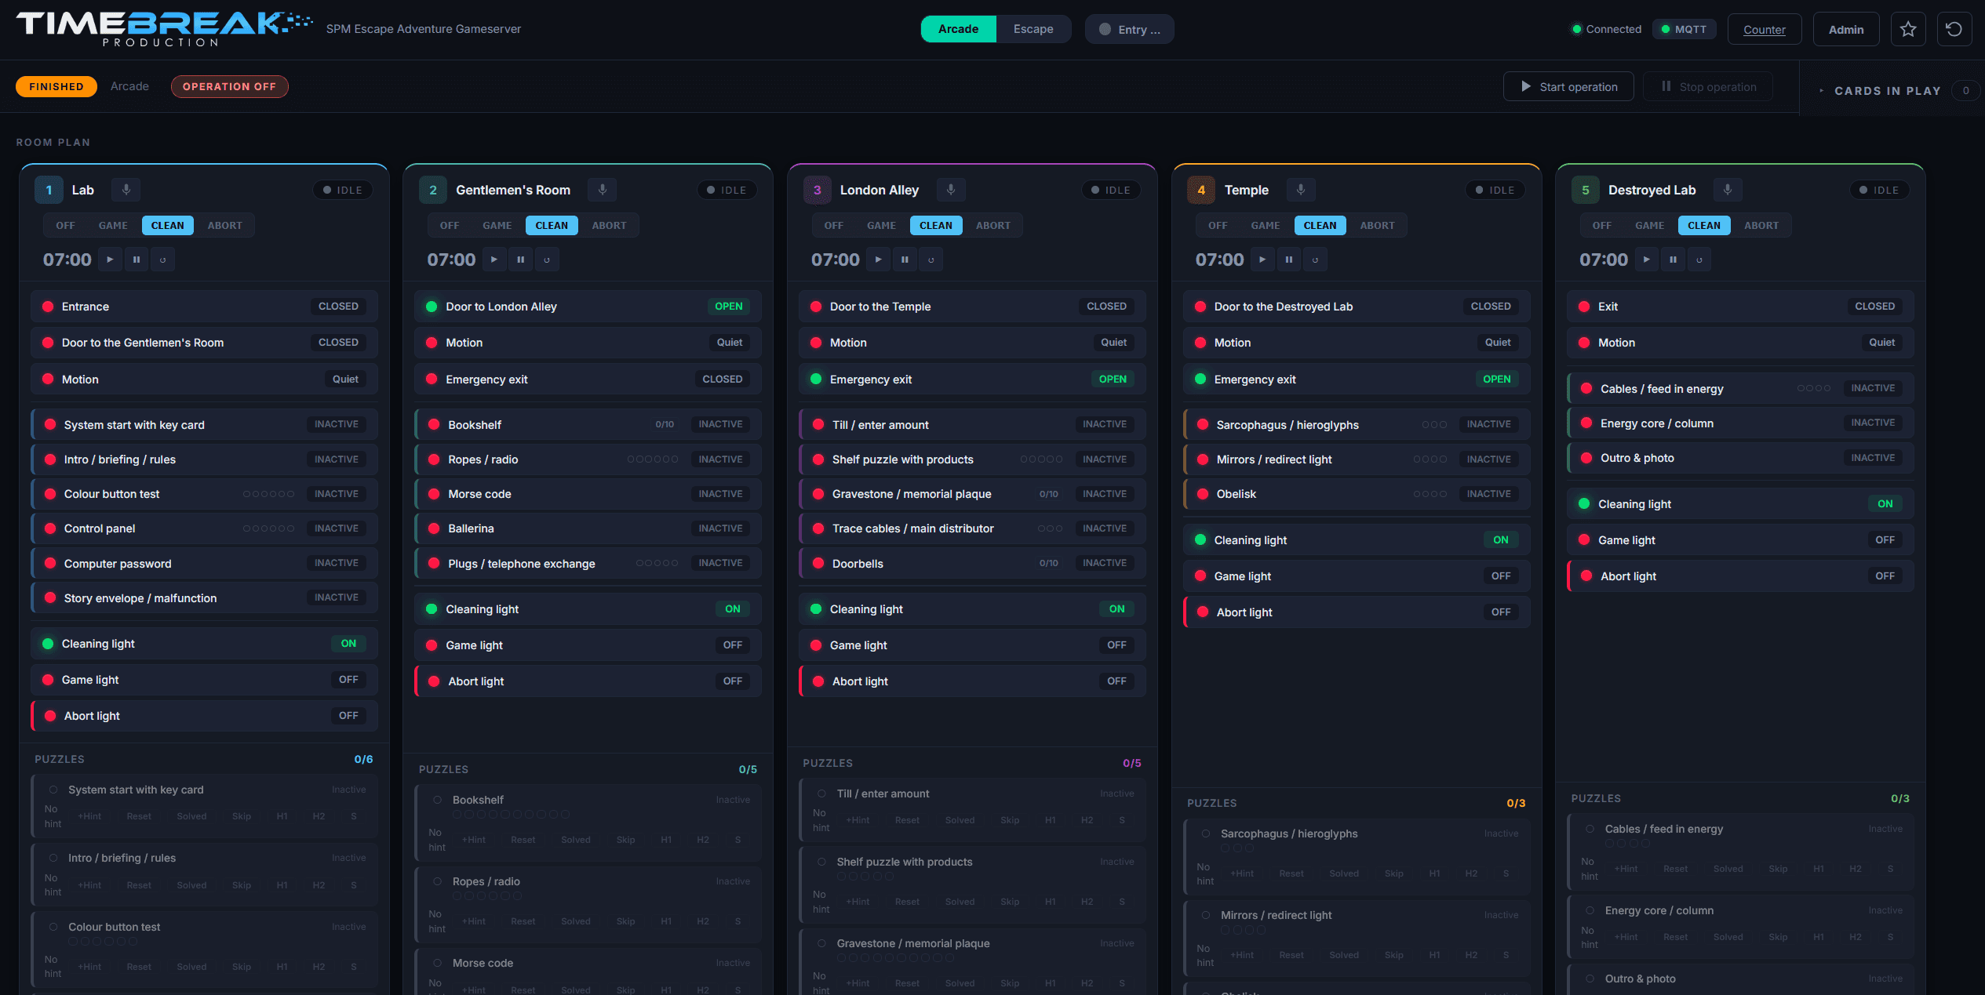Click the Start operation button
The width and height of the screenshot is (1985, 995).
tap(1568, 87)
